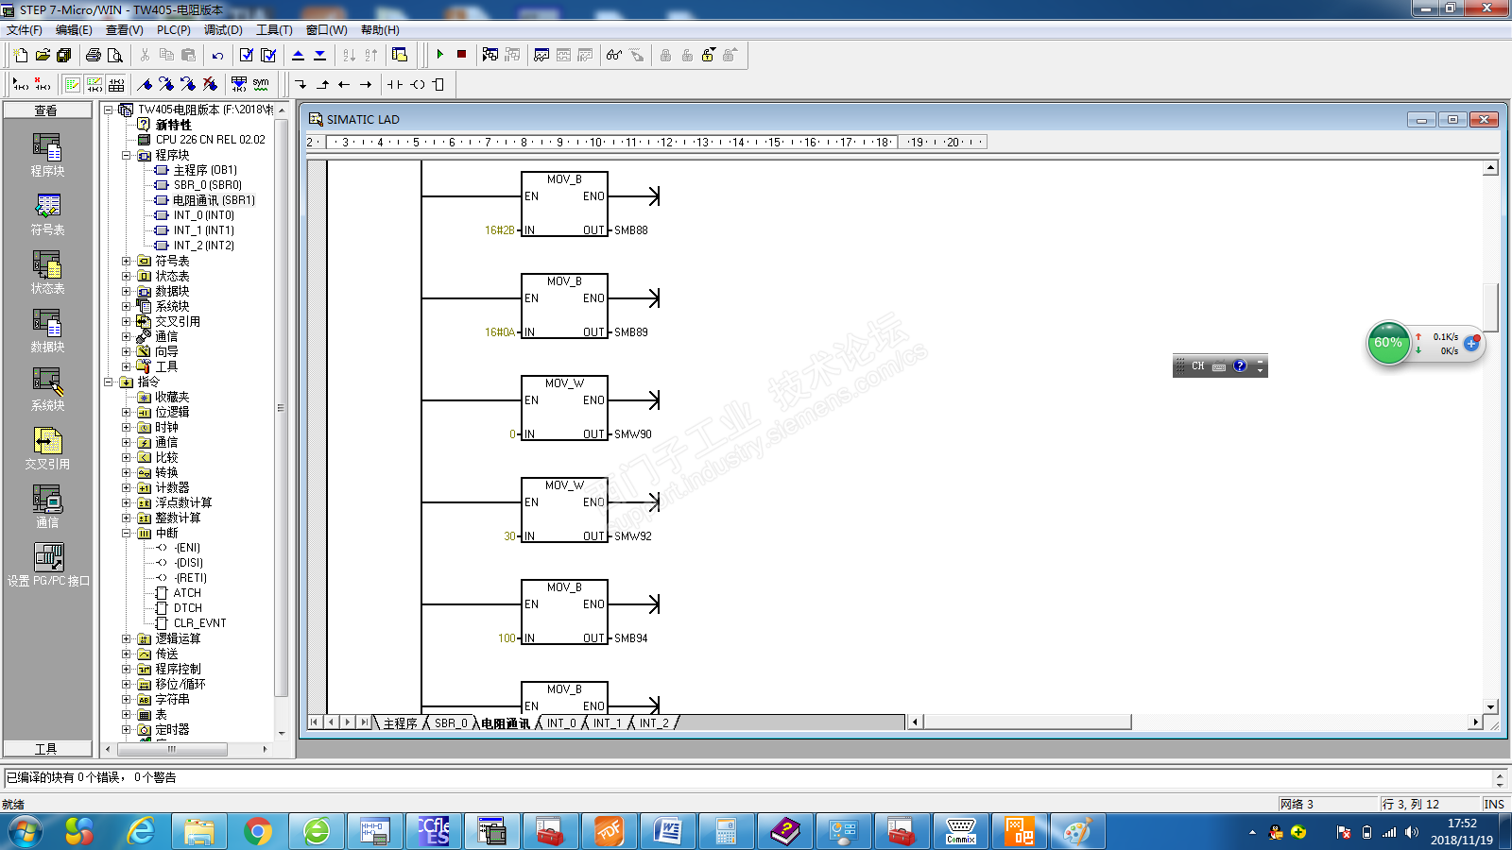Image resolution: width=1512 pixels, height=850 pixels.
Task: Click the first-tab navigation arrow button
Action: click(x=315, y=722)
